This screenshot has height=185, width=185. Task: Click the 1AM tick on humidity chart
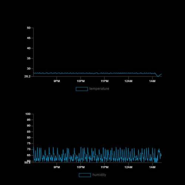click(x=152, y=167)
